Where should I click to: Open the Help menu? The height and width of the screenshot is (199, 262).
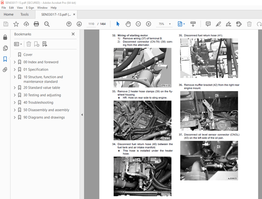coord(54,8)
